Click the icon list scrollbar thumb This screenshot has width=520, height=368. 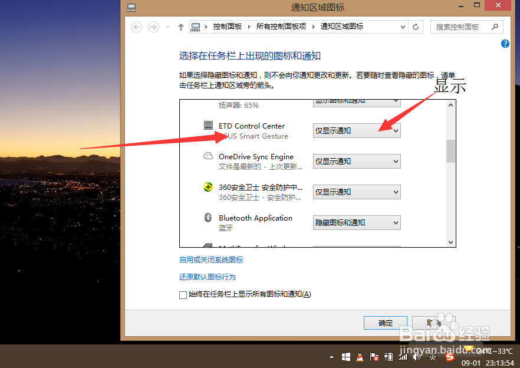[x=450, y=152]
